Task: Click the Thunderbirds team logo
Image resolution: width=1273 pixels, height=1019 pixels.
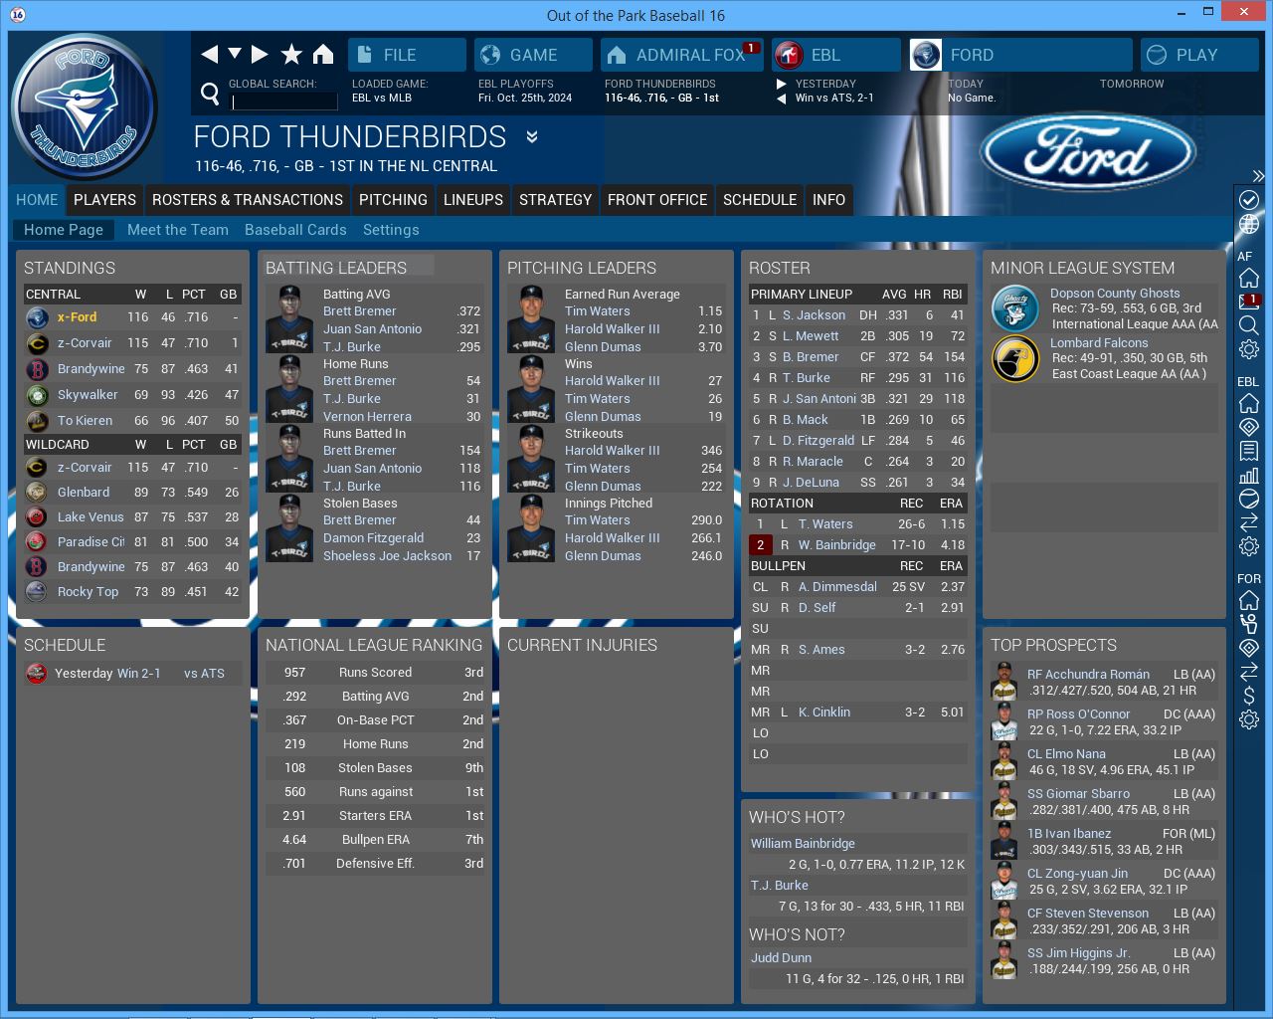Action: click(x=85, y=107)
